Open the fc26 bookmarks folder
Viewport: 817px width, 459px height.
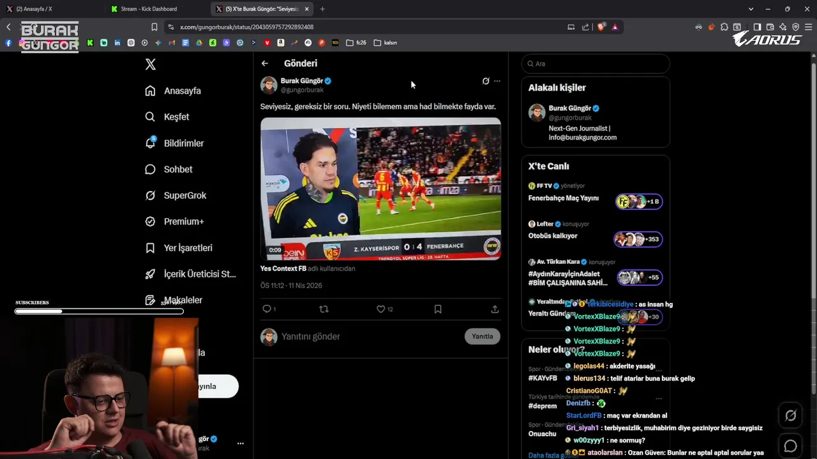tap(356, 43)
